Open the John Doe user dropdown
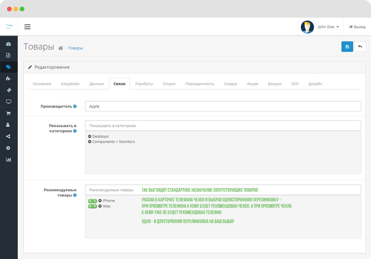Image resolution: width=371 pixels, height=259 pixels. coord(328,27)
